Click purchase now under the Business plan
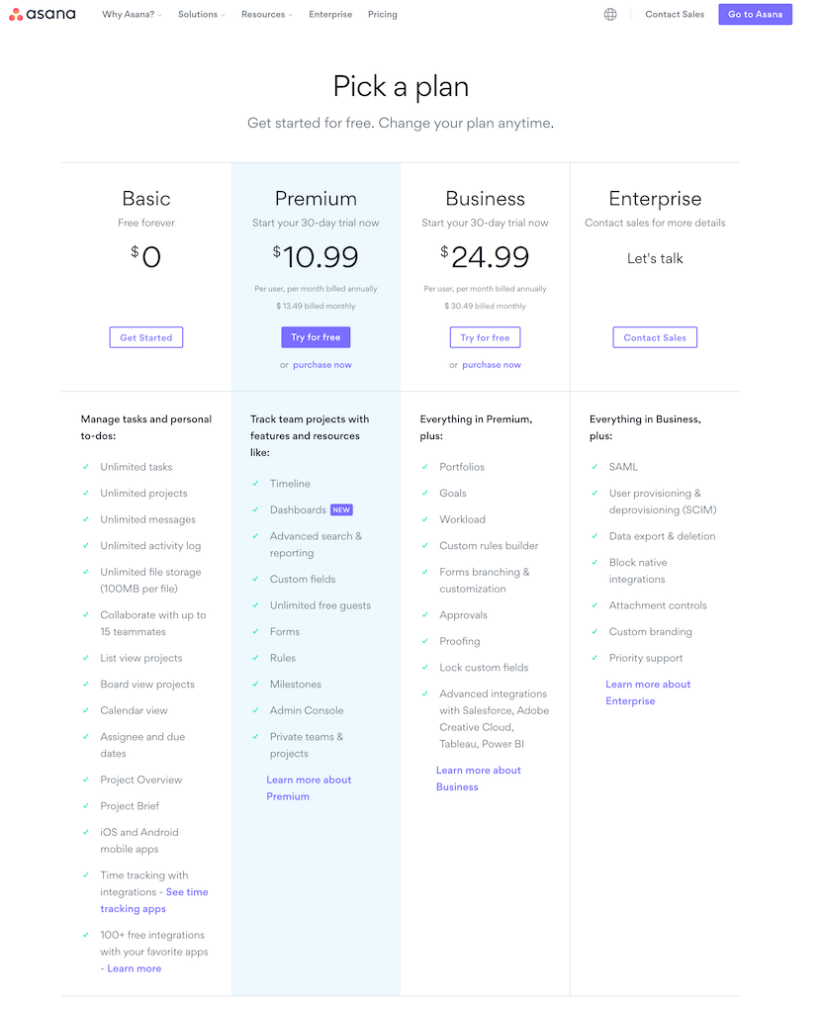 point(492,364)
